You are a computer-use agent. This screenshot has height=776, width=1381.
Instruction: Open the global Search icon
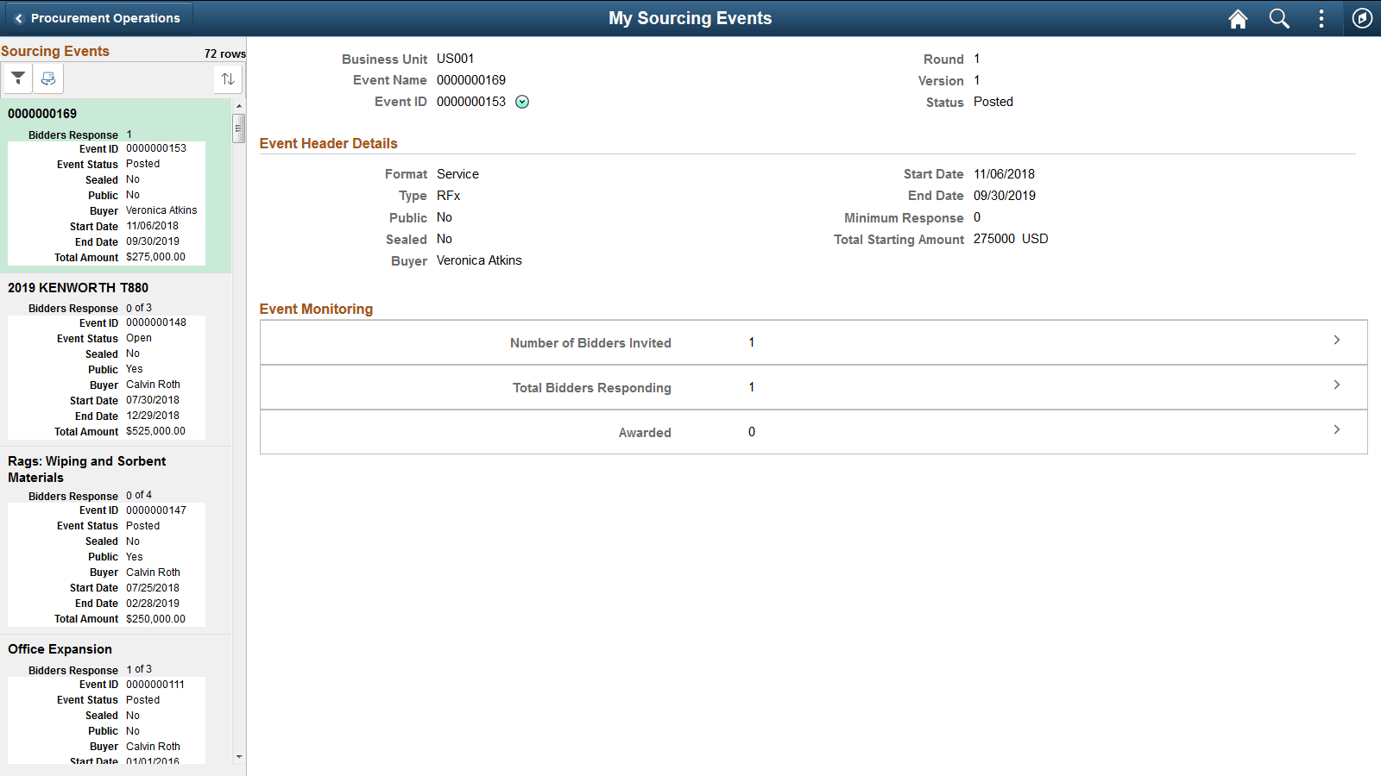[1279, 18]
